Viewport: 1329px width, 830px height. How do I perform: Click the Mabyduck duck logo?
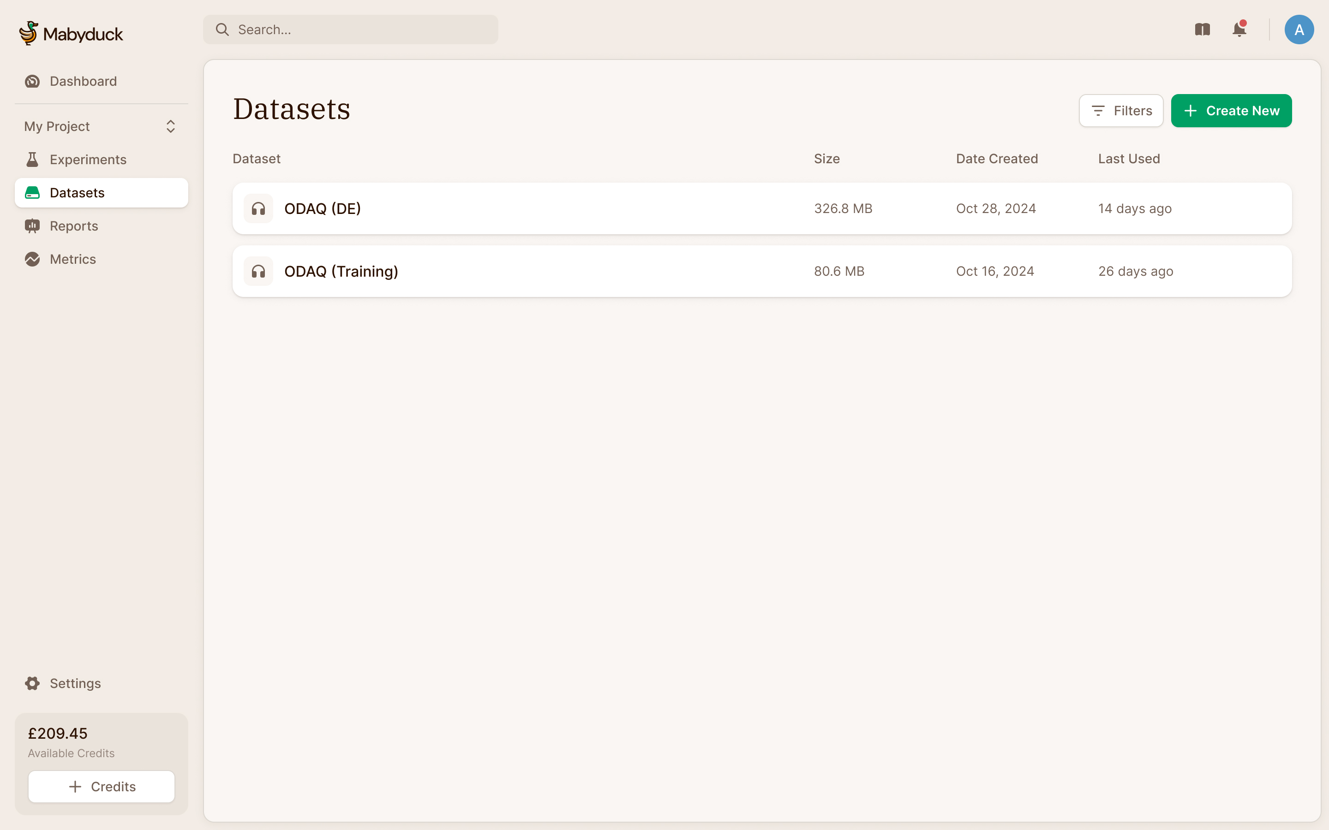coord(29,33)
